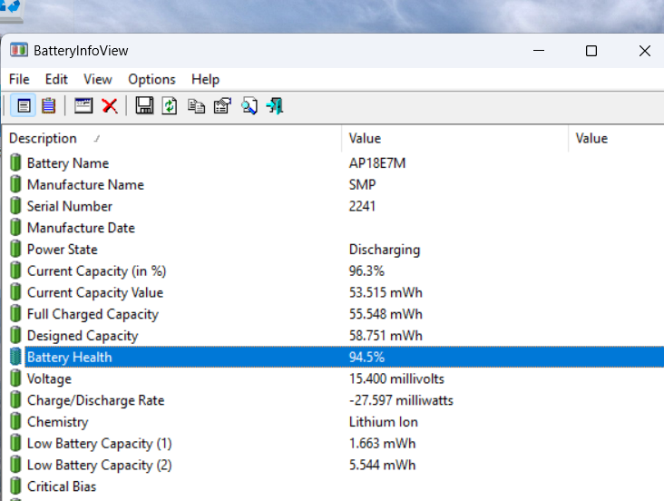The height and width of the screenshot is (501, 664).
Task: Sort by the Description column header
Action: click(x=171, y=138)
